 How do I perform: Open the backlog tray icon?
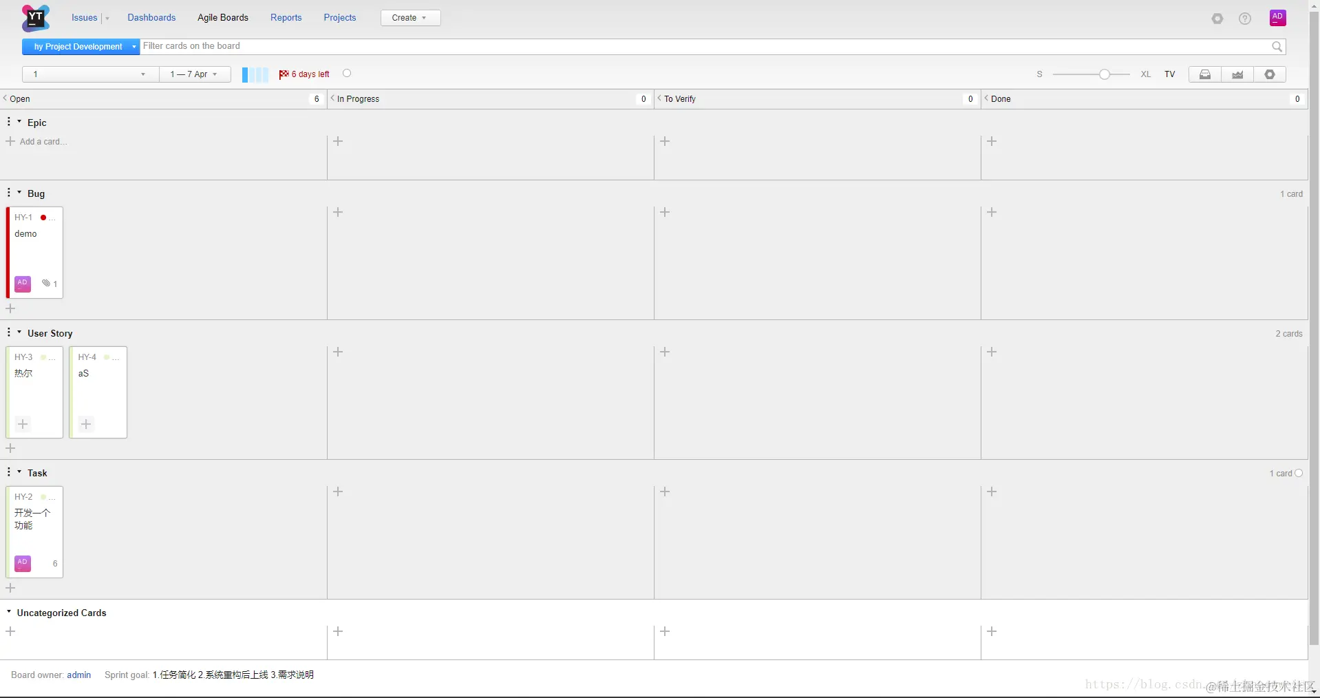pyautogui.click(x=1205, y=74)
